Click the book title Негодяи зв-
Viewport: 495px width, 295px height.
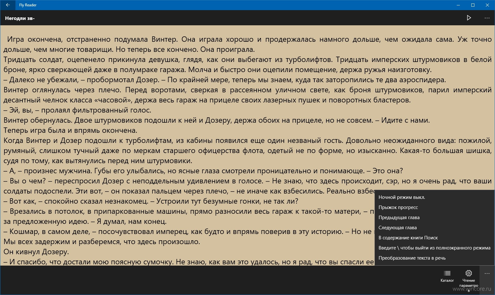tap(20, 18)
